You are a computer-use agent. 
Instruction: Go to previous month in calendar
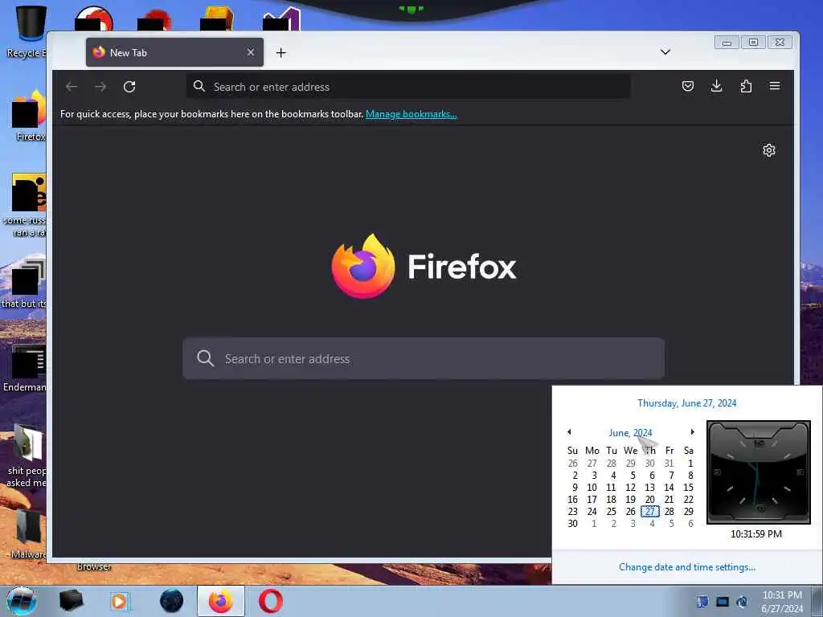[x=569, y=431]
